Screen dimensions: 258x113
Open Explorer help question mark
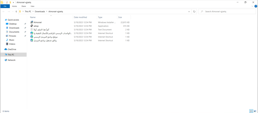[256, 6]
